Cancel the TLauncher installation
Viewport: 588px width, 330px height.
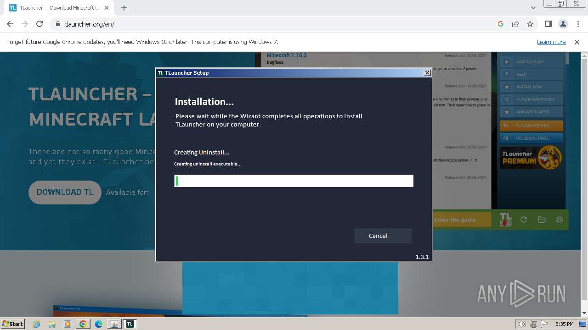coord(383,236)
